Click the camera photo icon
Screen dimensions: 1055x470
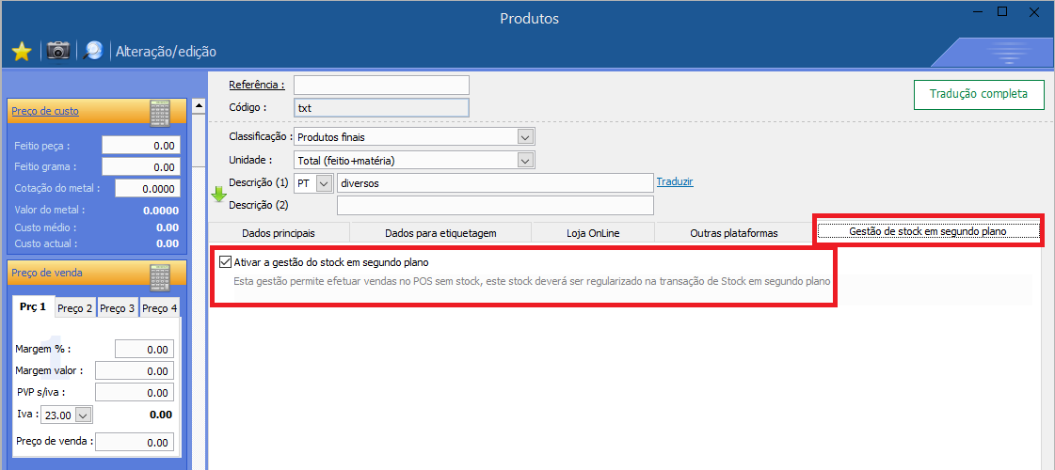coord(58,51)
